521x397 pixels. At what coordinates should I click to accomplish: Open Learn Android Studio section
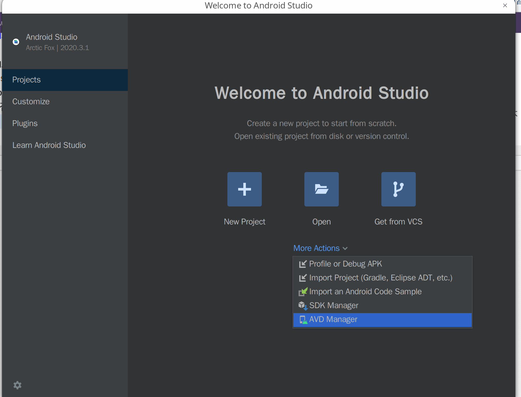tap(65, 145)
